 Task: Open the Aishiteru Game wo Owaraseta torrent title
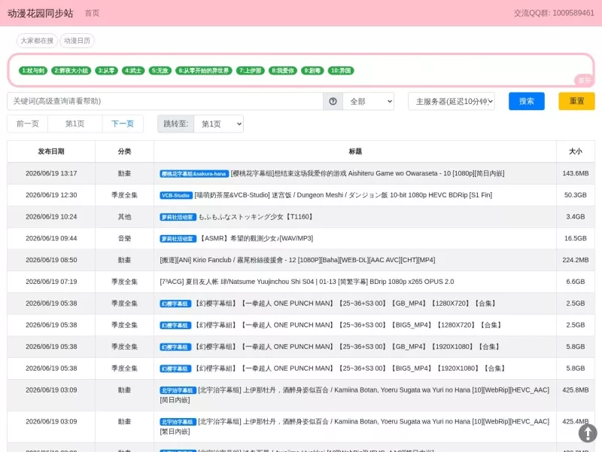pos(367,173)
